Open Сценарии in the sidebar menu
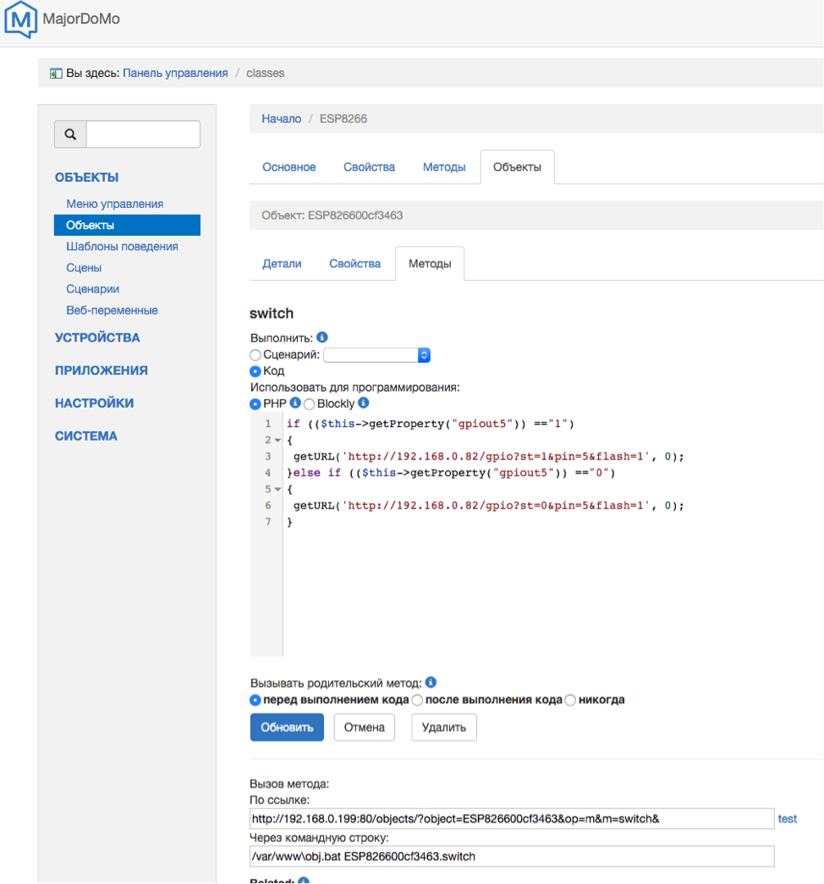824x884 pixels. (92, 289)
